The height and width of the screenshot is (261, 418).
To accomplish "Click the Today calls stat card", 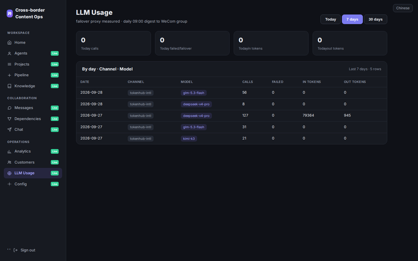I will [x=113, y=43].
